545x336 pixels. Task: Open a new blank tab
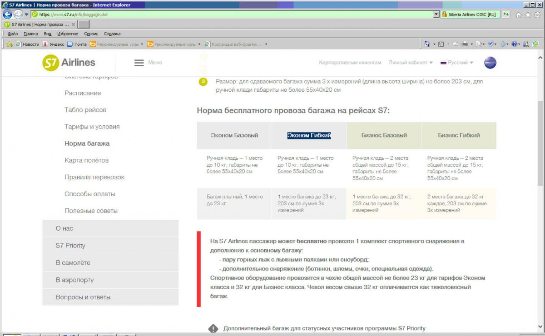(x=84, y=25)
